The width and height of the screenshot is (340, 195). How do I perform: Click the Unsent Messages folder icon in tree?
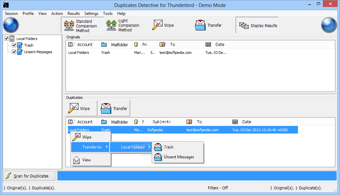coord(20,52)
